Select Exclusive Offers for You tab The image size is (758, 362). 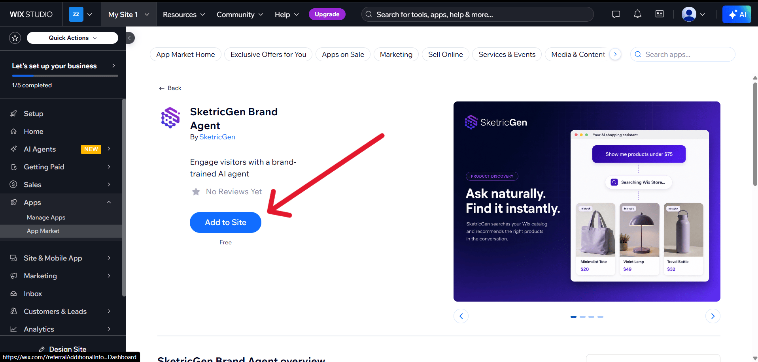coord(268,54)
